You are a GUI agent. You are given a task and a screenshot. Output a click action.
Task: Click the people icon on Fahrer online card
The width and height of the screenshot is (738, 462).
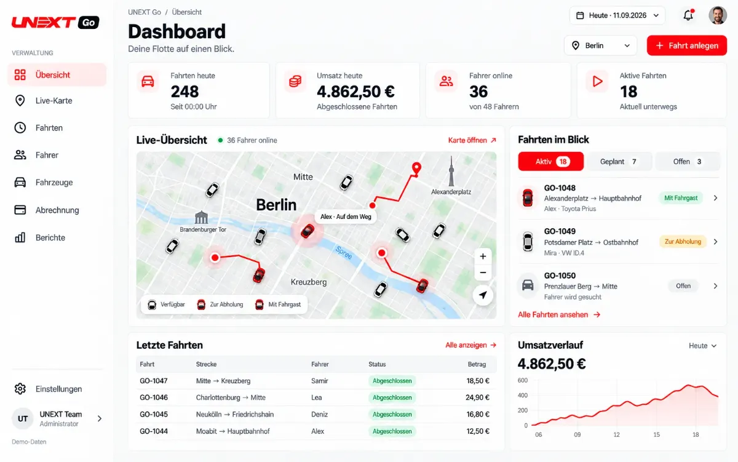coord(446,81)
